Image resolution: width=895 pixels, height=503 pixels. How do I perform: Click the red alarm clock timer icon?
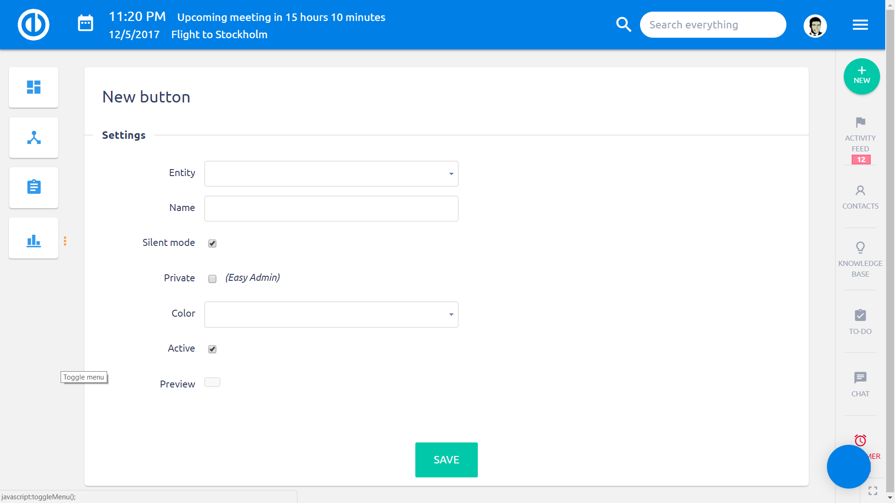[861, 440]
